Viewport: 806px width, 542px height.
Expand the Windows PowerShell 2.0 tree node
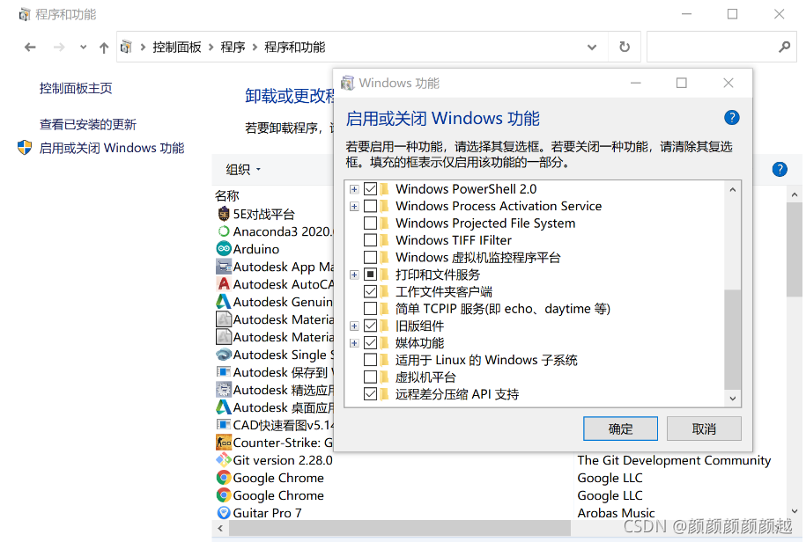[354, 189]
